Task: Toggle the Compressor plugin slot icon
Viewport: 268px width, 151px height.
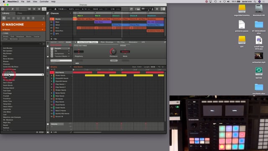Action: click(52, 54)
